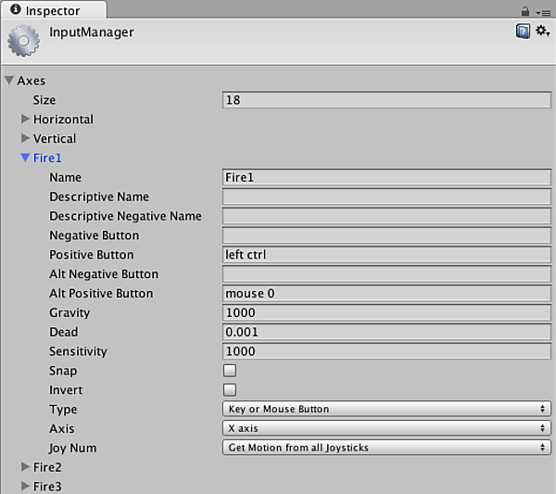
Task: Expand the Fire3 axis entry
Action: tap(26, 486)
